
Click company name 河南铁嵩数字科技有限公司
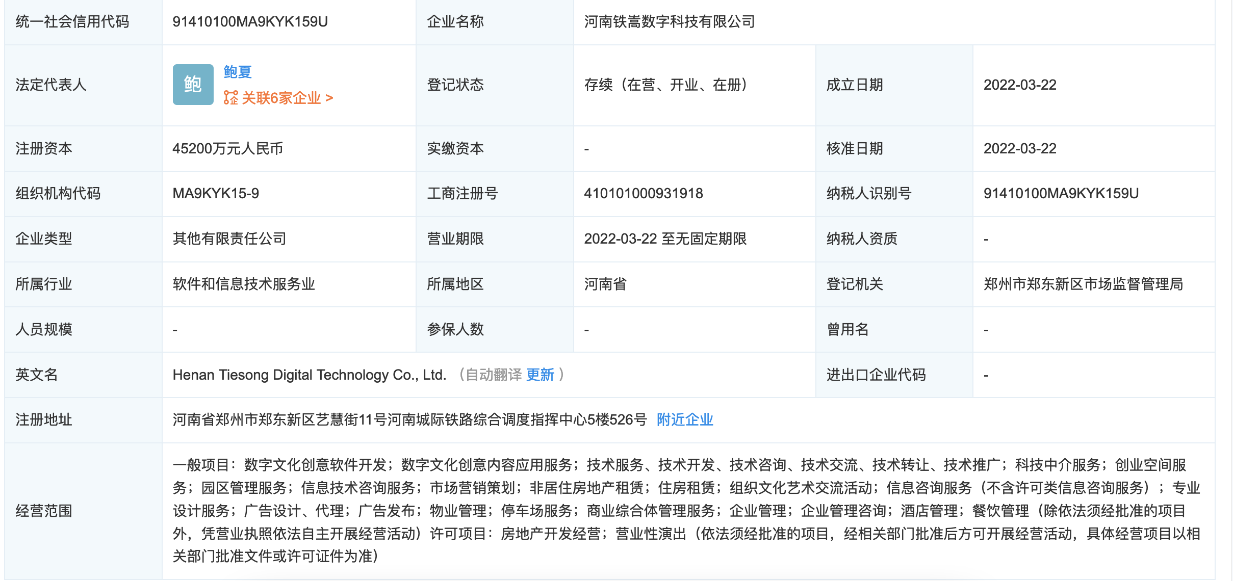[x=669, y=21]
